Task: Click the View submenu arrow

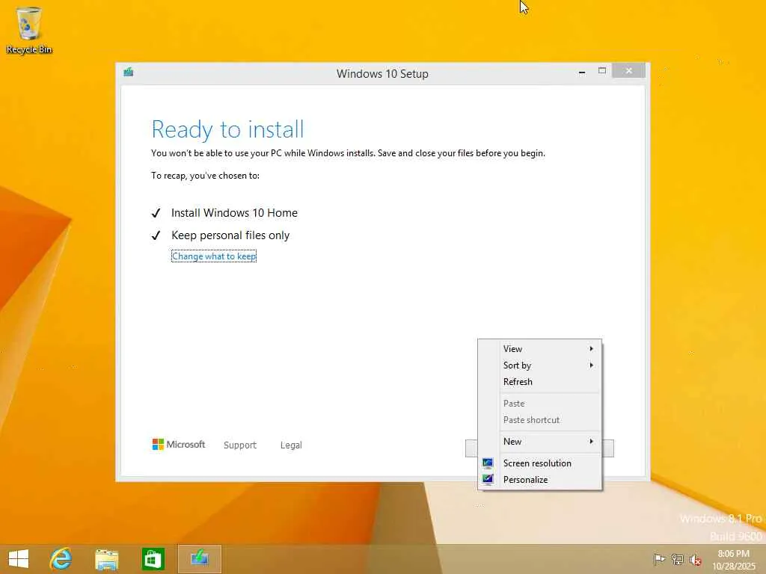Action: click(591, 348)
